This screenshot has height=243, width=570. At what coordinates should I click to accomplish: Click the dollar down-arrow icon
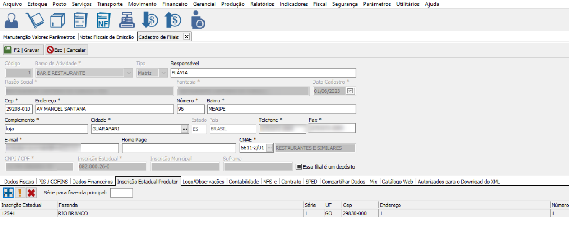[150, 20]
